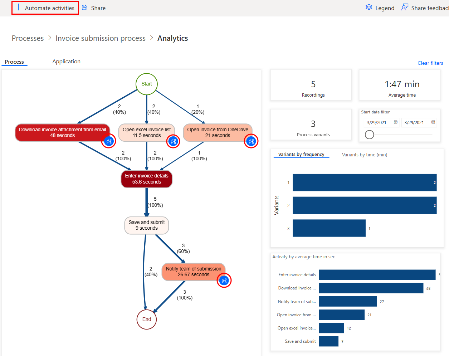Select the Variants by frequency tab
Image resolution: width=449 pixels, height=356 pixels.
301,154
